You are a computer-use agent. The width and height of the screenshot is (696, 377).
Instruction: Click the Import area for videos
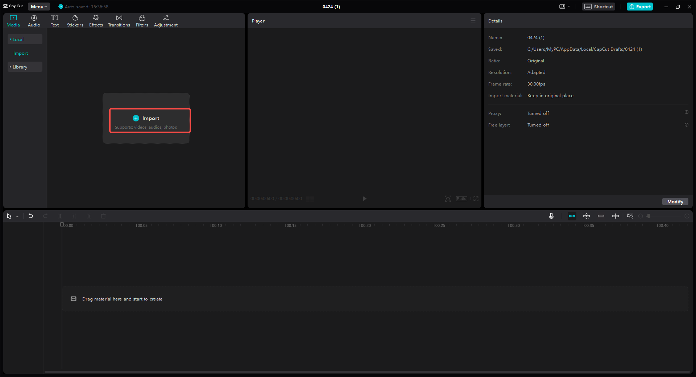(x=150, y=120)
